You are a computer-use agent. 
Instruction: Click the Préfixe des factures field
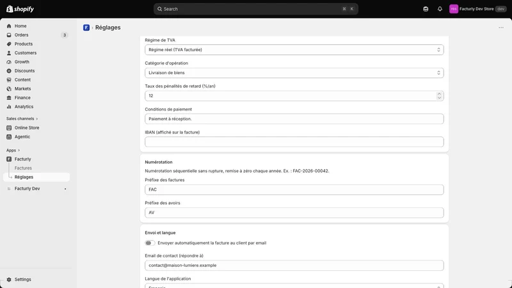[x=294, y=189]
